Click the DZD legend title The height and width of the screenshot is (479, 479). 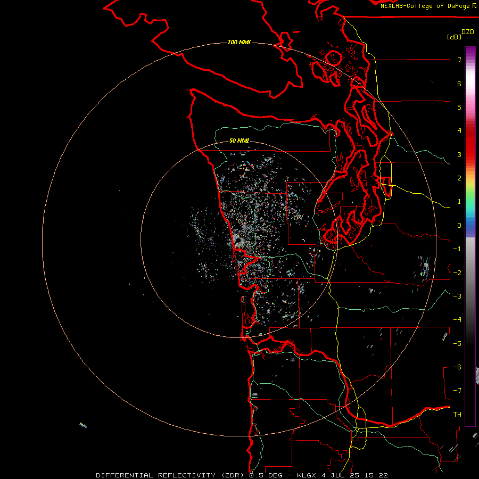coord(468,32)
